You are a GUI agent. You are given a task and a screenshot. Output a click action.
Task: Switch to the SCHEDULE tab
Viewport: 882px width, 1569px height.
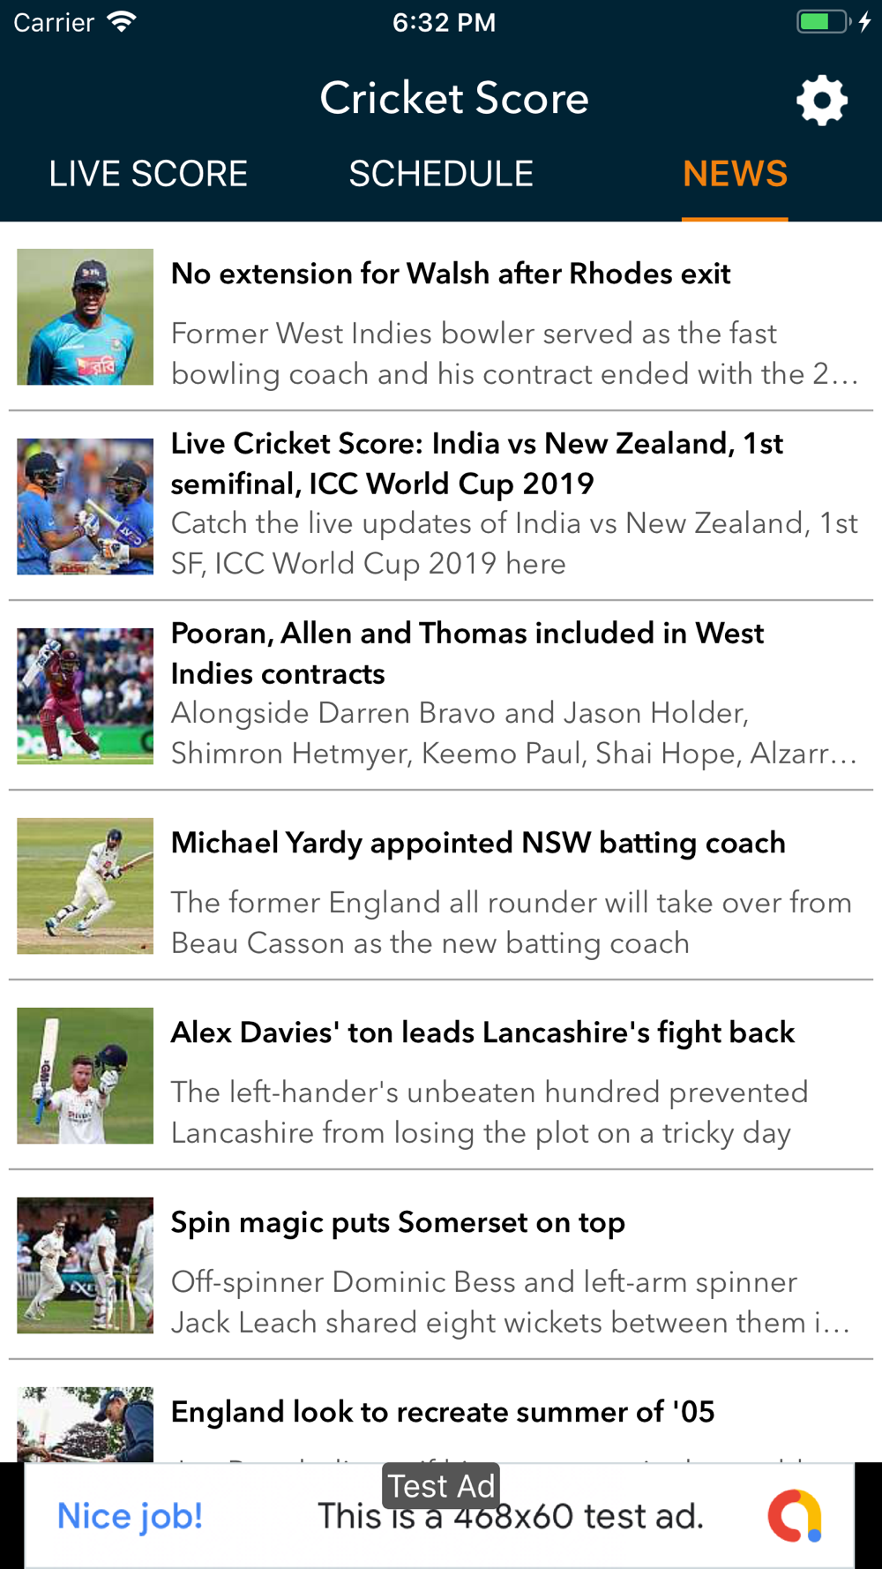(441, 174)
